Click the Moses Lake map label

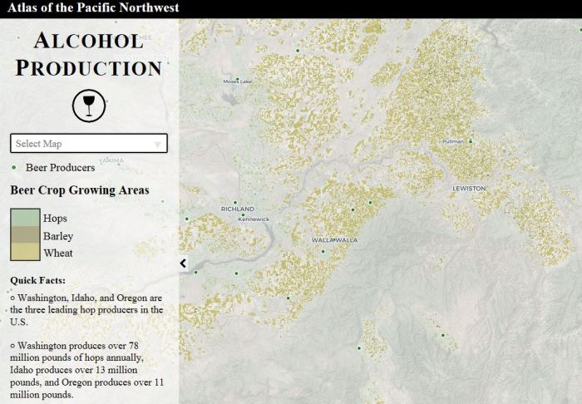point(237,81)
